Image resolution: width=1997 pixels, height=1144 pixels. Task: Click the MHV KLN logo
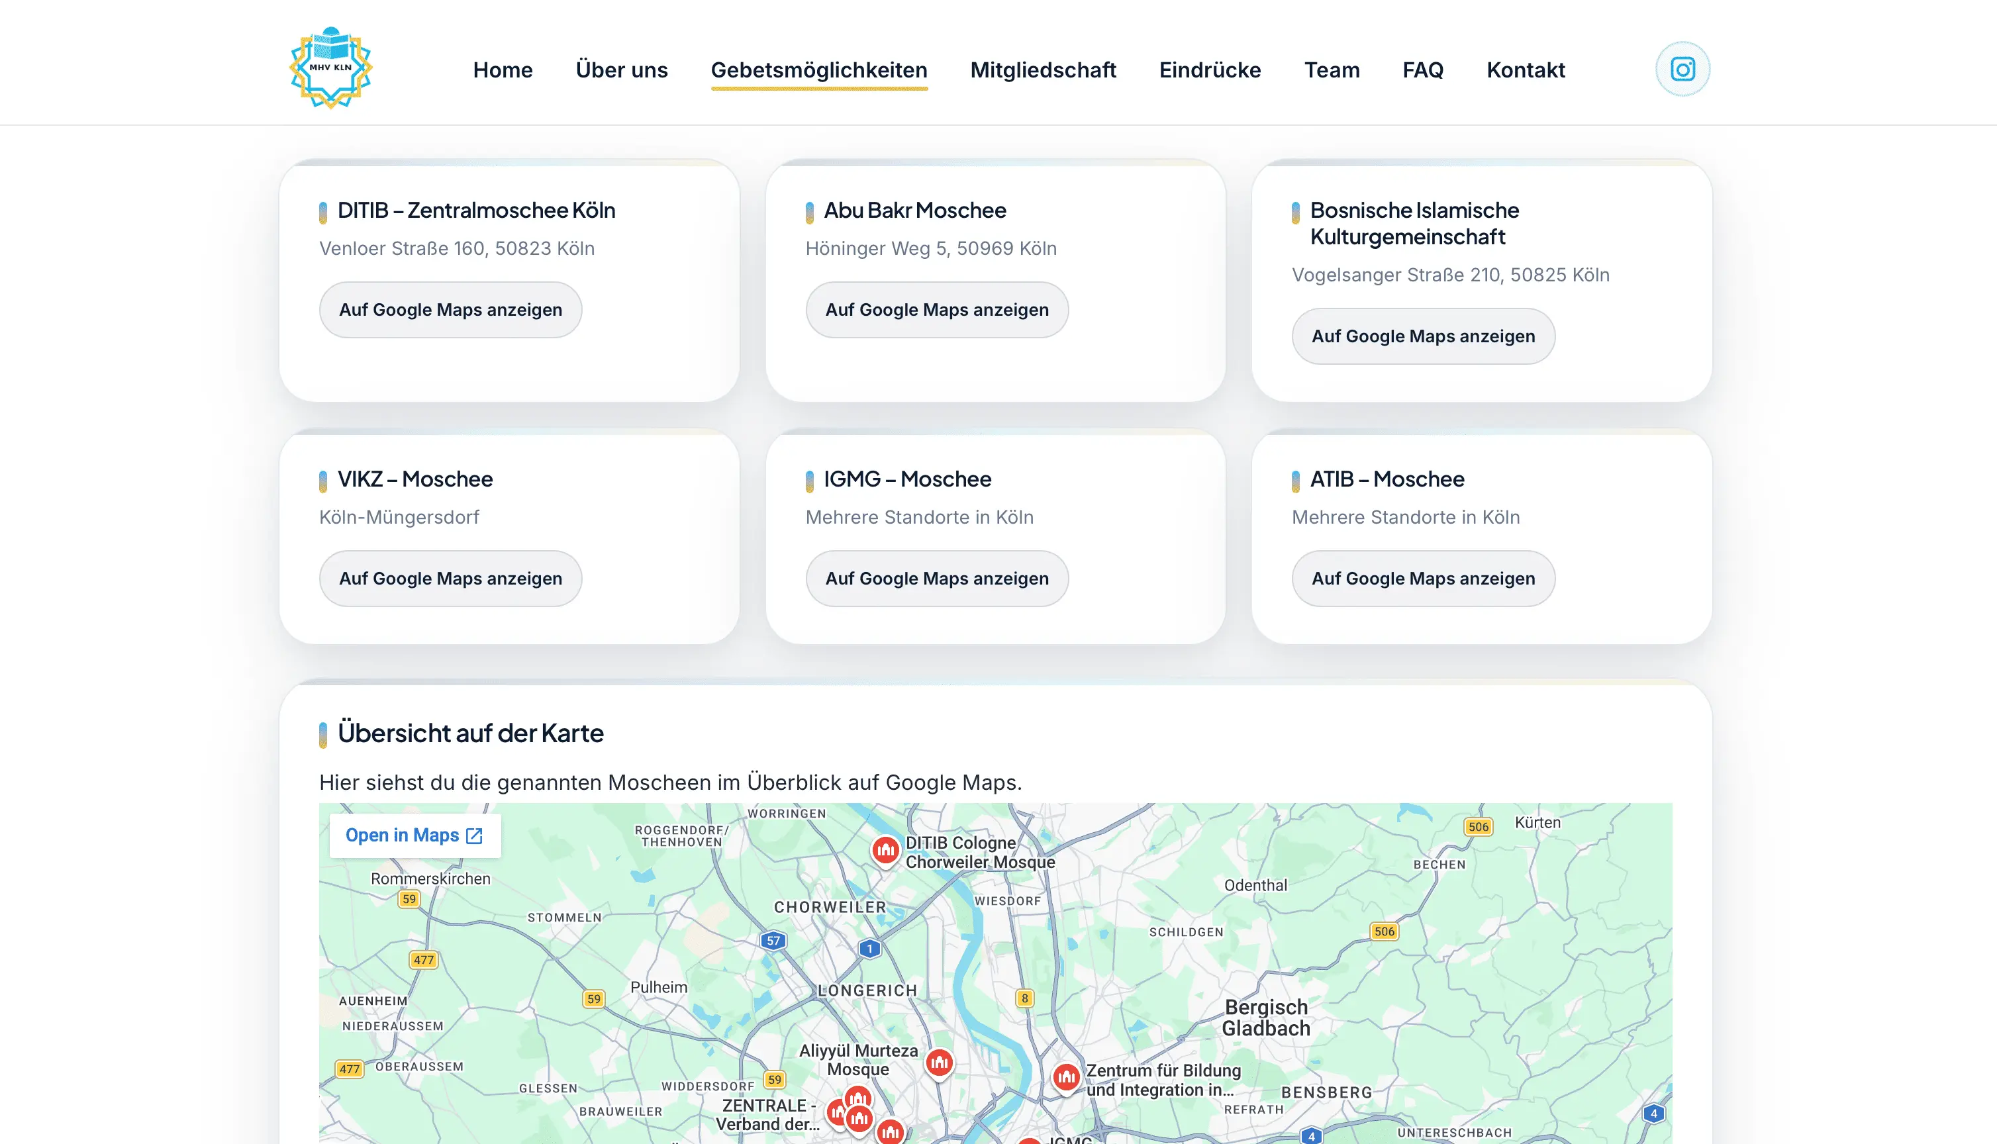pos(331,68)
